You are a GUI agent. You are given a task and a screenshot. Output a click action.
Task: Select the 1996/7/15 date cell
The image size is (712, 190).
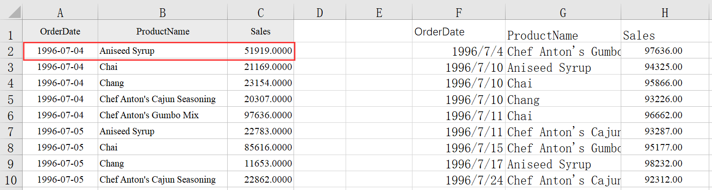point(459,147)
